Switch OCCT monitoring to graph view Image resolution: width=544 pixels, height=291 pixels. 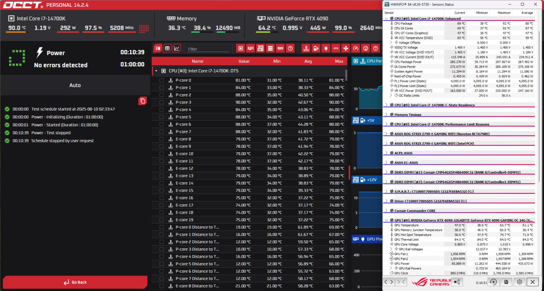[176, 48]
